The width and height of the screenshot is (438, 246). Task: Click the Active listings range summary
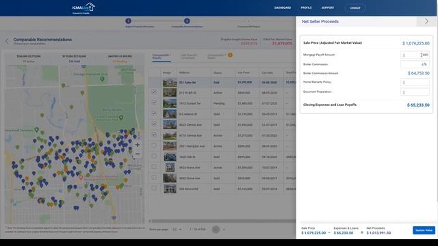(x=29, y=59)
